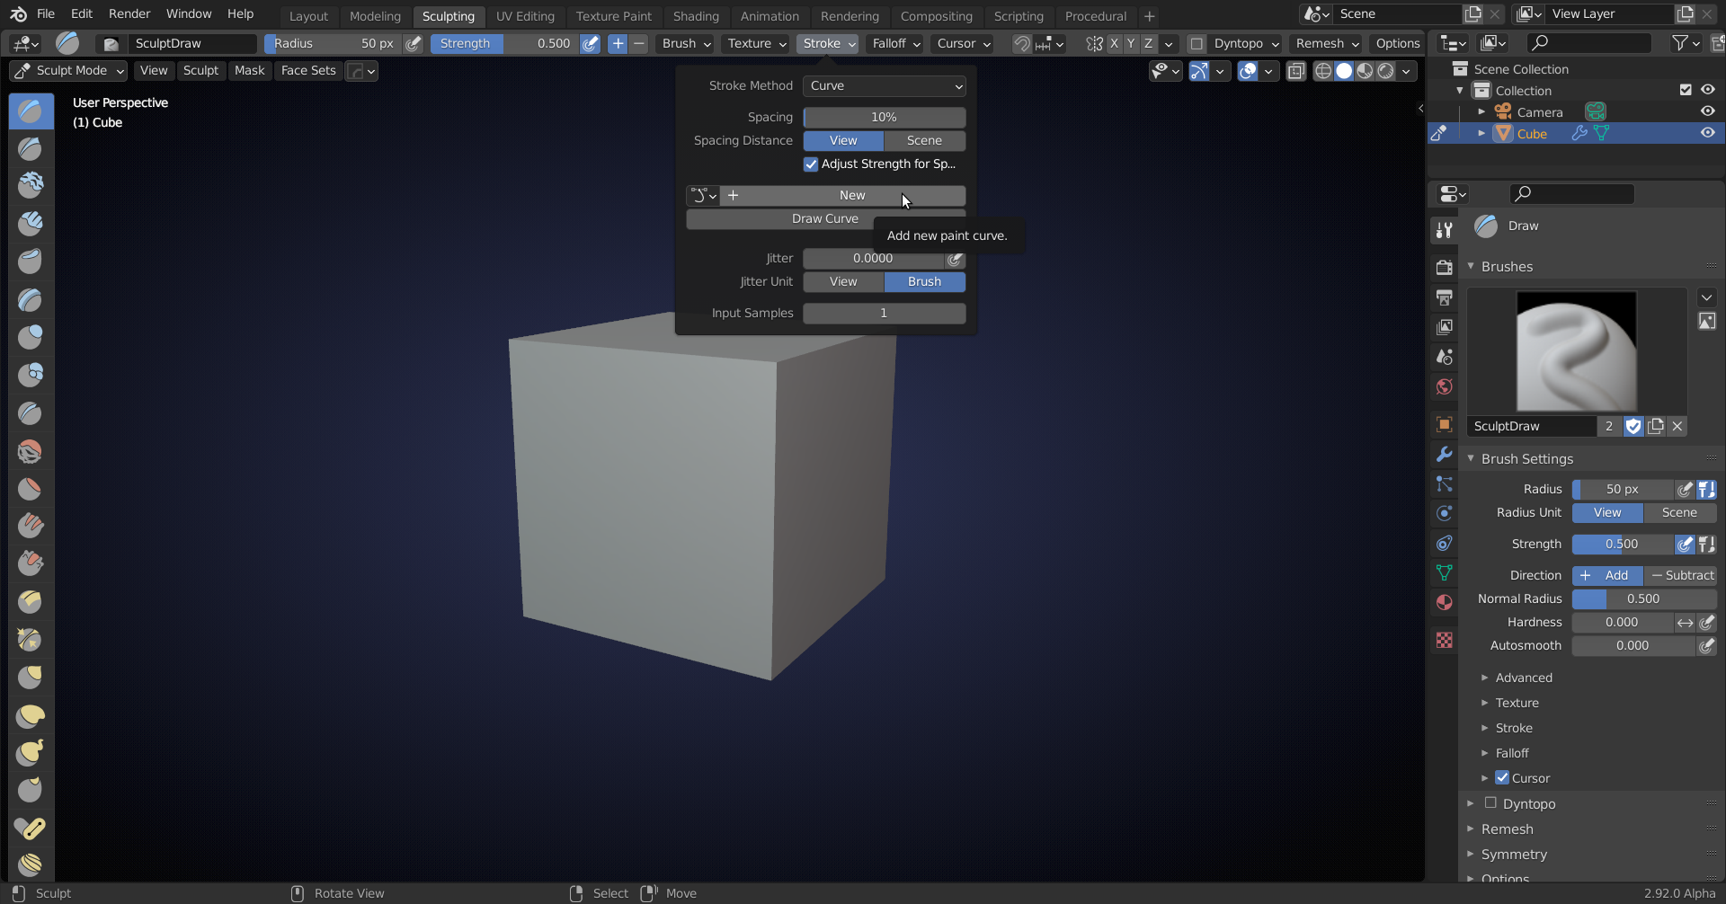Switch viewport to wireframe shading mode
Viewport: 1726px width, 904px height.
click(x=1324, y=71)
